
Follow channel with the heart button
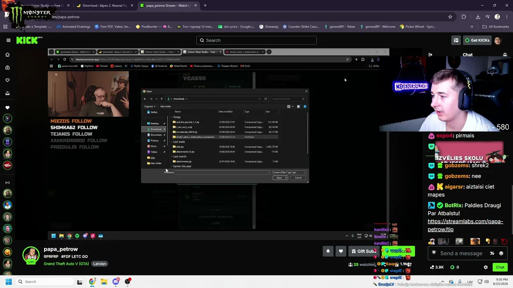[341, 251]
